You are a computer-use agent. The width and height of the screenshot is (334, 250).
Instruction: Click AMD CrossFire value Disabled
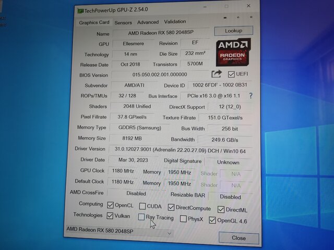pyautogui.click(x=136, y=193)
